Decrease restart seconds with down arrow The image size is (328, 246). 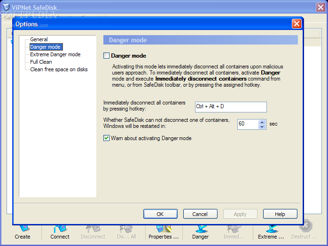tap(262, 127)
